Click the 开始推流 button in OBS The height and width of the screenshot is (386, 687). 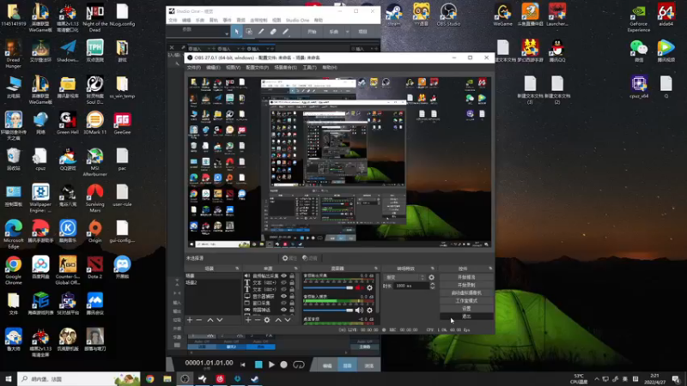click(466, 277)
